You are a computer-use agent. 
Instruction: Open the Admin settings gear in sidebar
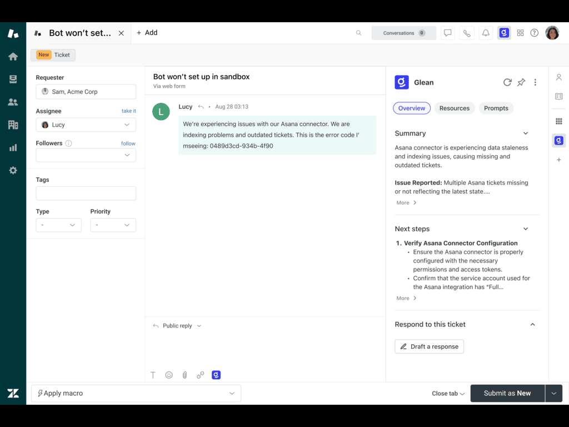pos(13,171)
